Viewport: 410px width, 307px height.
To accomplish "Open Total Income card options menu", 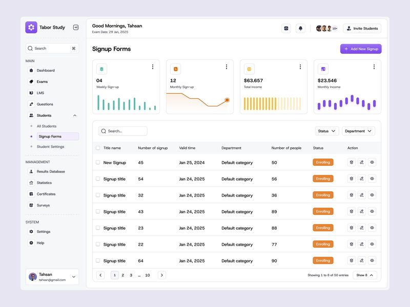I will (x=300, y=67).
